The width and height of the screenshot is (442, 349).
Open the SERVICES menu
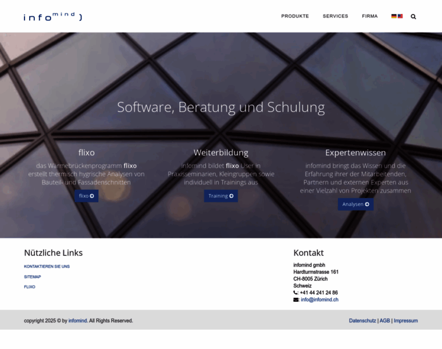pyautogui.click(x=335, y=16)
